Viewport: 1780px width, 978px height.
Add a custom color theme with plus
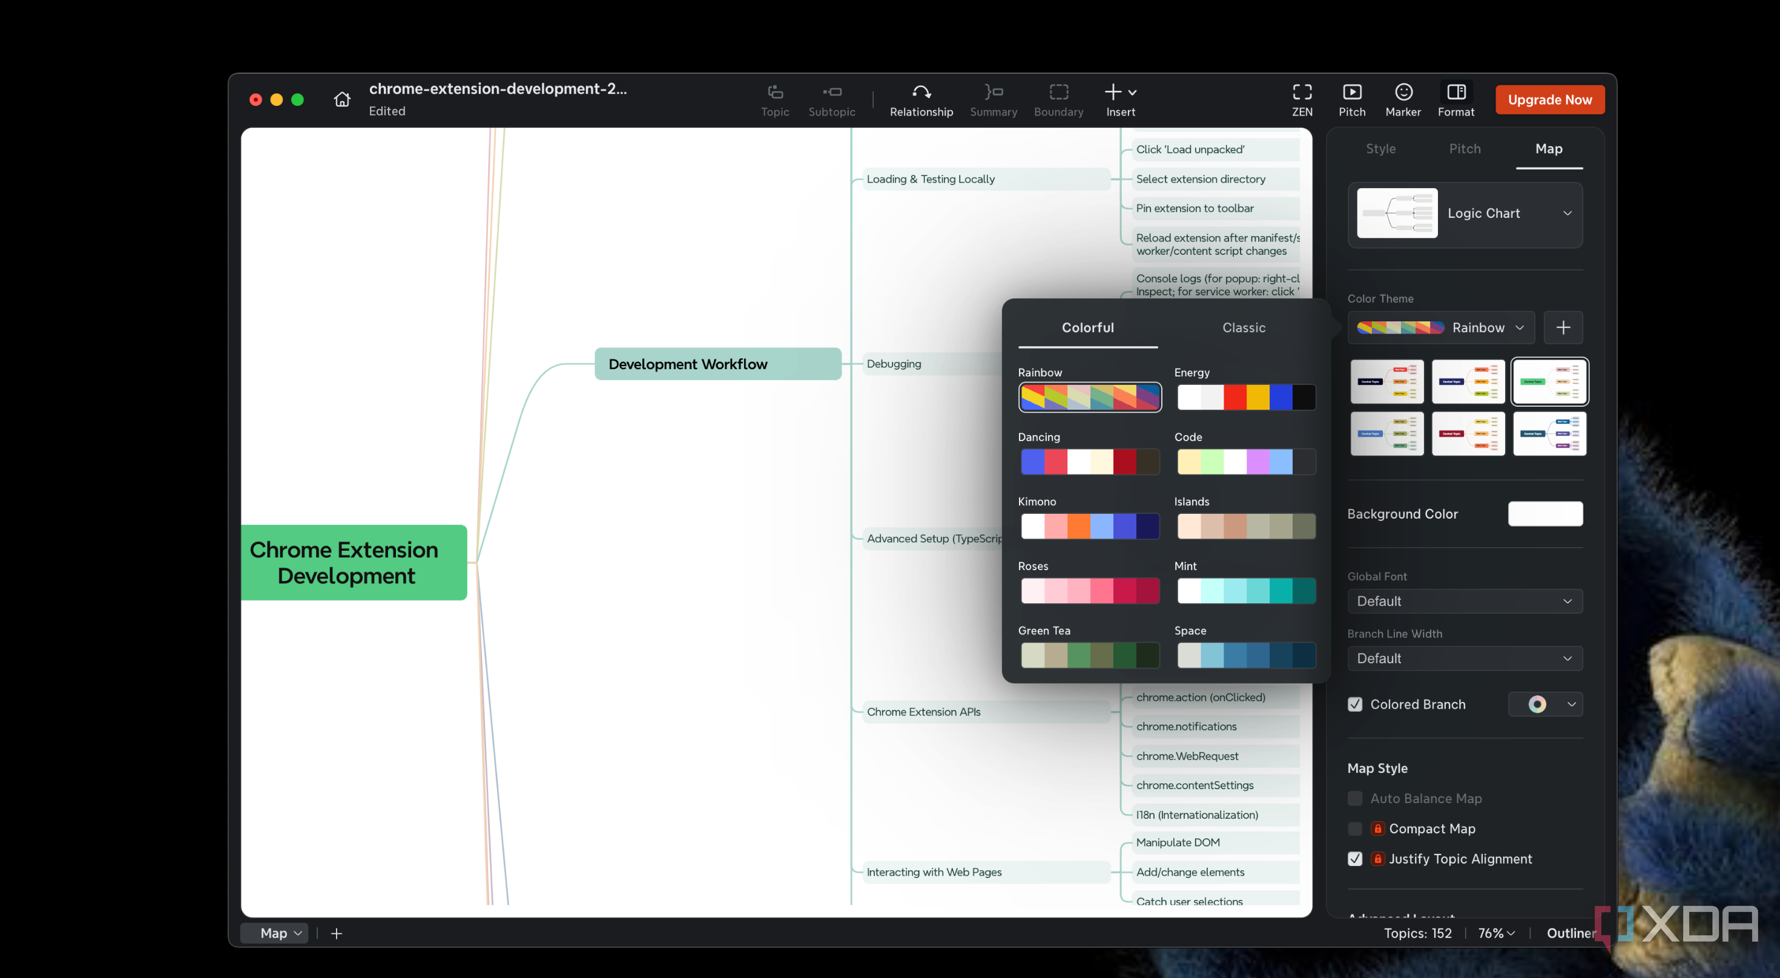(1563, 327)
